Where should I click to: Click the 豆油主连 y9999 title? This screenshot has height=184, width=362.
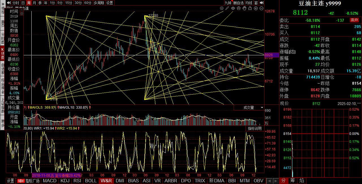pyautogui.click(x=320, y=3)
